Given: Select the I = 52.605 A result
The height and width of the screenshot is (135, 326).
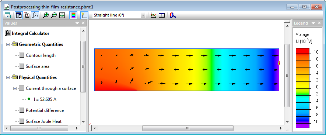Looking at the screenshot, I should coord(45,99).
